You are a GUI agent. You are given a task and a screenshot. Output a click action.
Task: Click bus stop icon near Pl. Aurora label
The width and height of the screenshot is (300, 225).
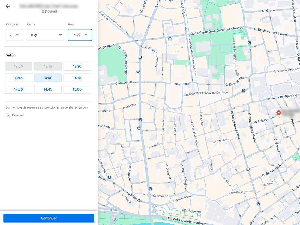pos(140,57)
